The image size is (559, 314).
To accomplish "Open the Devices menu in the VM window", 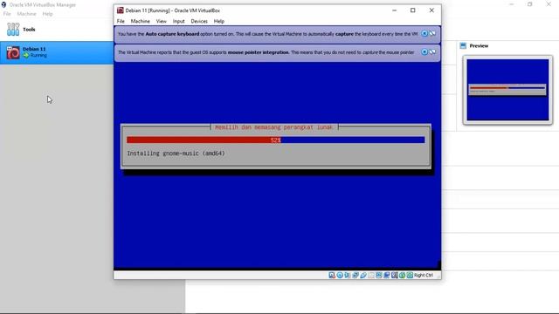I will coord(199,21).
